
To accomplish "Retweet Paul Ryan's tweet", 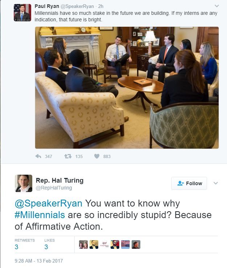I will (68, 156).
